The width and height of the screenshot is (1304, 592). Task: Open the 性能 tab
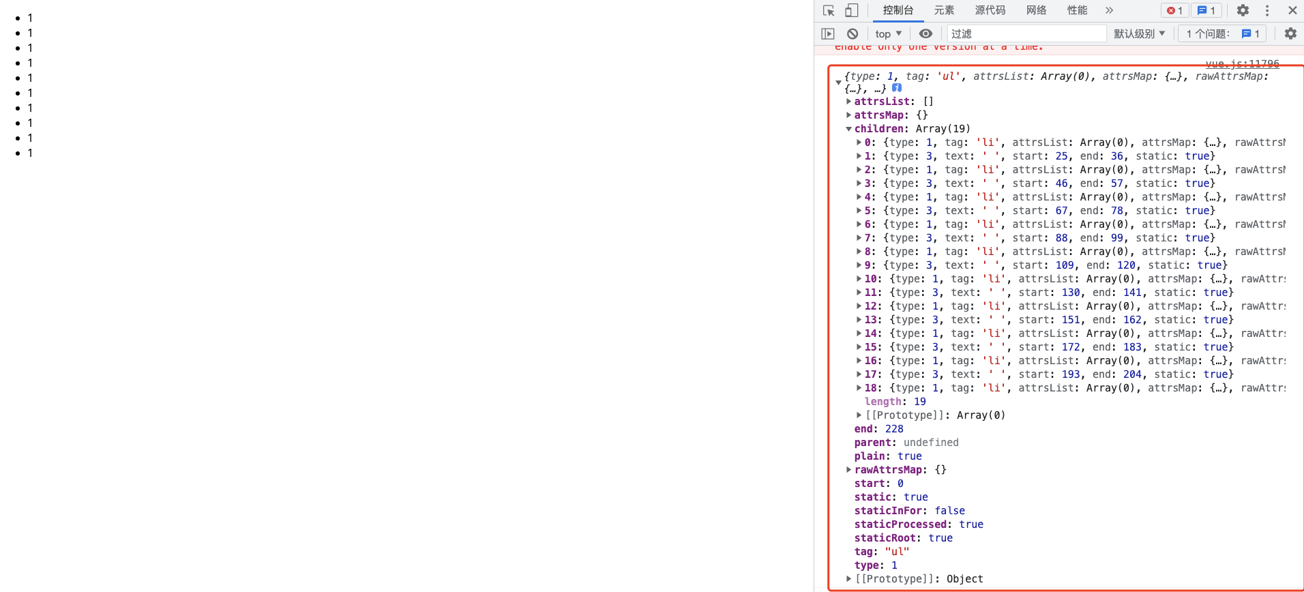click(1077, 10)
